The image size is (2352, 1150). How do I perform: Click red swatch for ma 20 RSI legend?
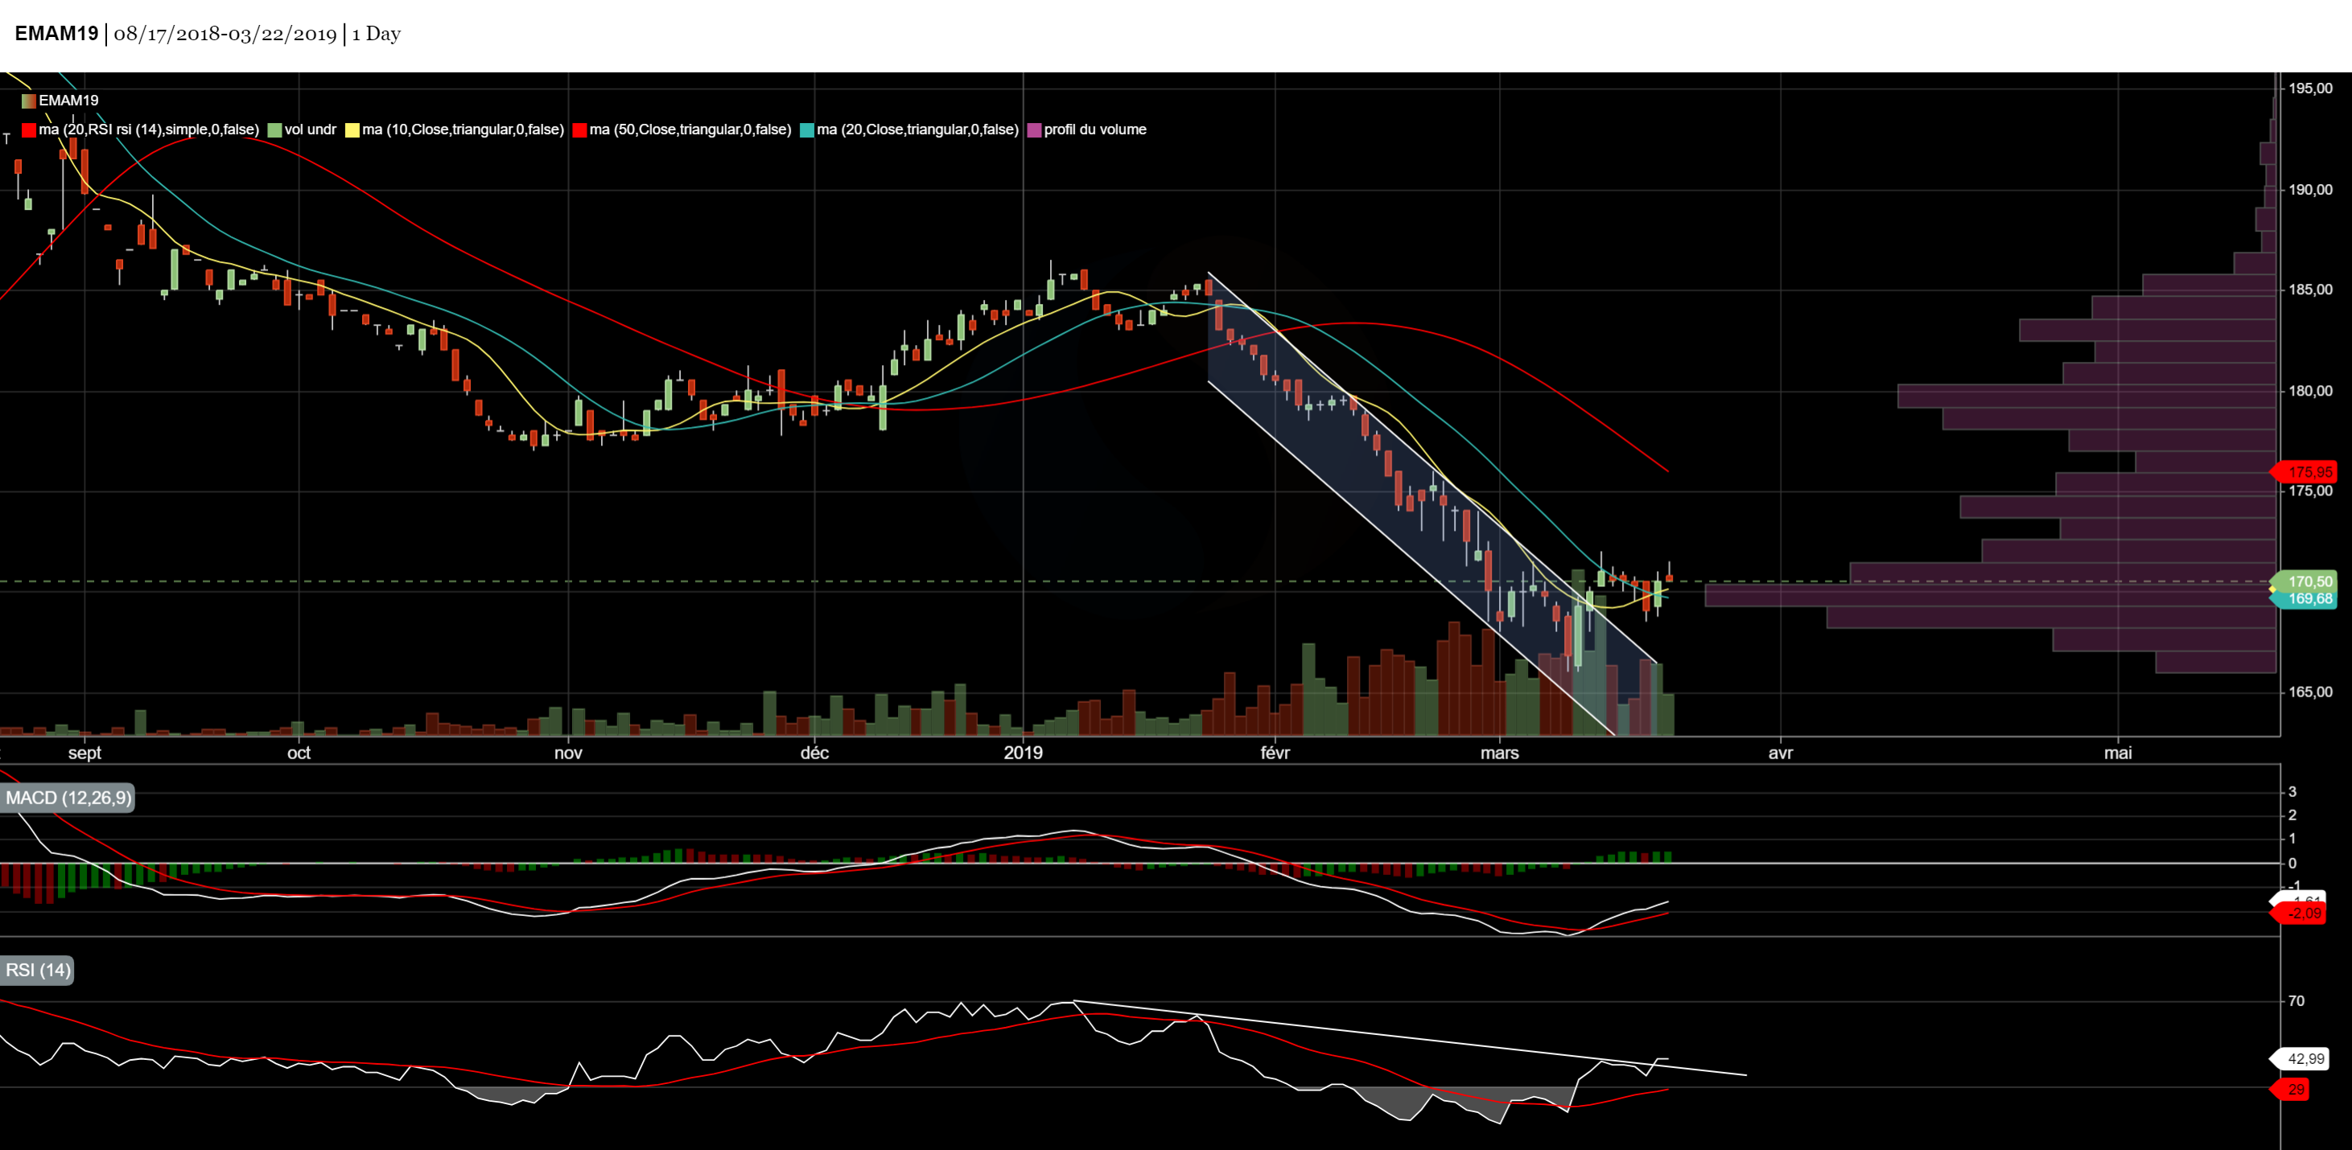pyautogui.click(x=29, y=129)
